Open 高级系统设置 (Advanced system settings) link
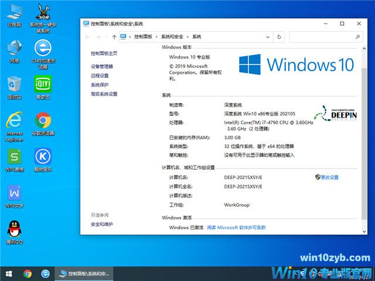The width and height of the screenshot is (375, 281). [104, 94]
